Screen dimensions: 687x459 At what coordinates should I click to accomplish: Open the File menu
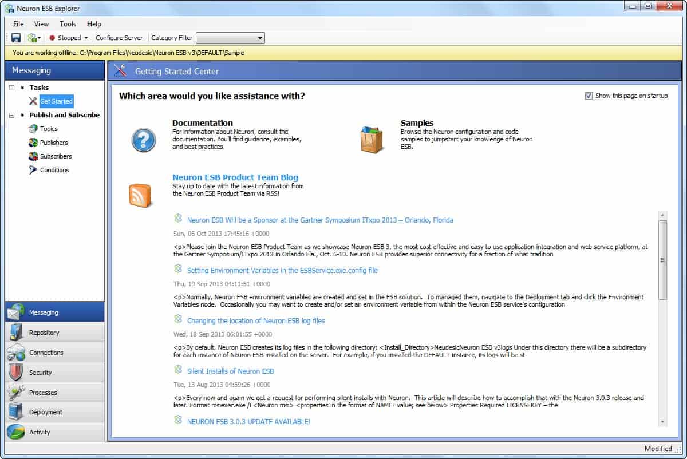pyautogui.click(x=18, y=24)
